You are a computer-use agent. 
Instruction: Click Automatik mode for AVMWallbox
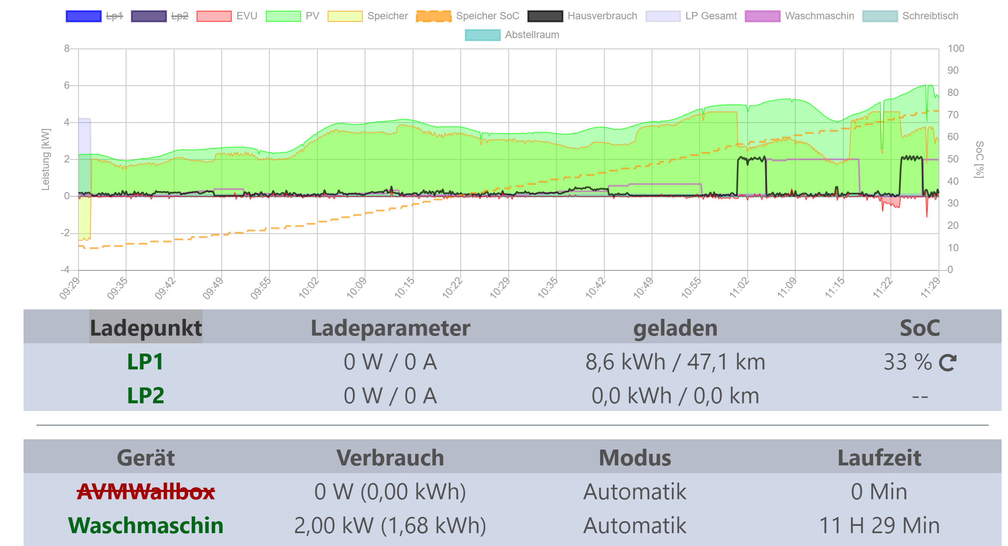pos(634,492)
